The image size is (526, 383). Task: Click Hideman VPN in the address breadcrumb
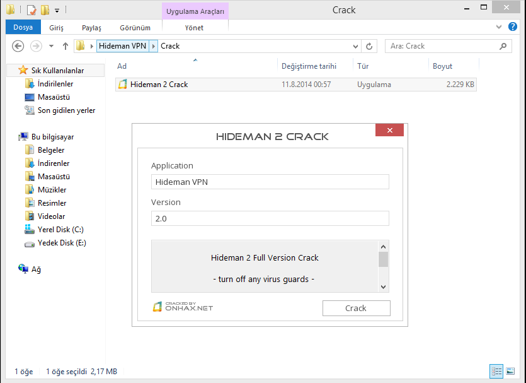[122, 46]
